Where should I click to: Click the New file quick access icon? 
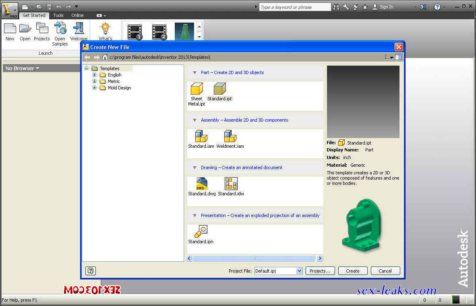[x=25, y=7]
